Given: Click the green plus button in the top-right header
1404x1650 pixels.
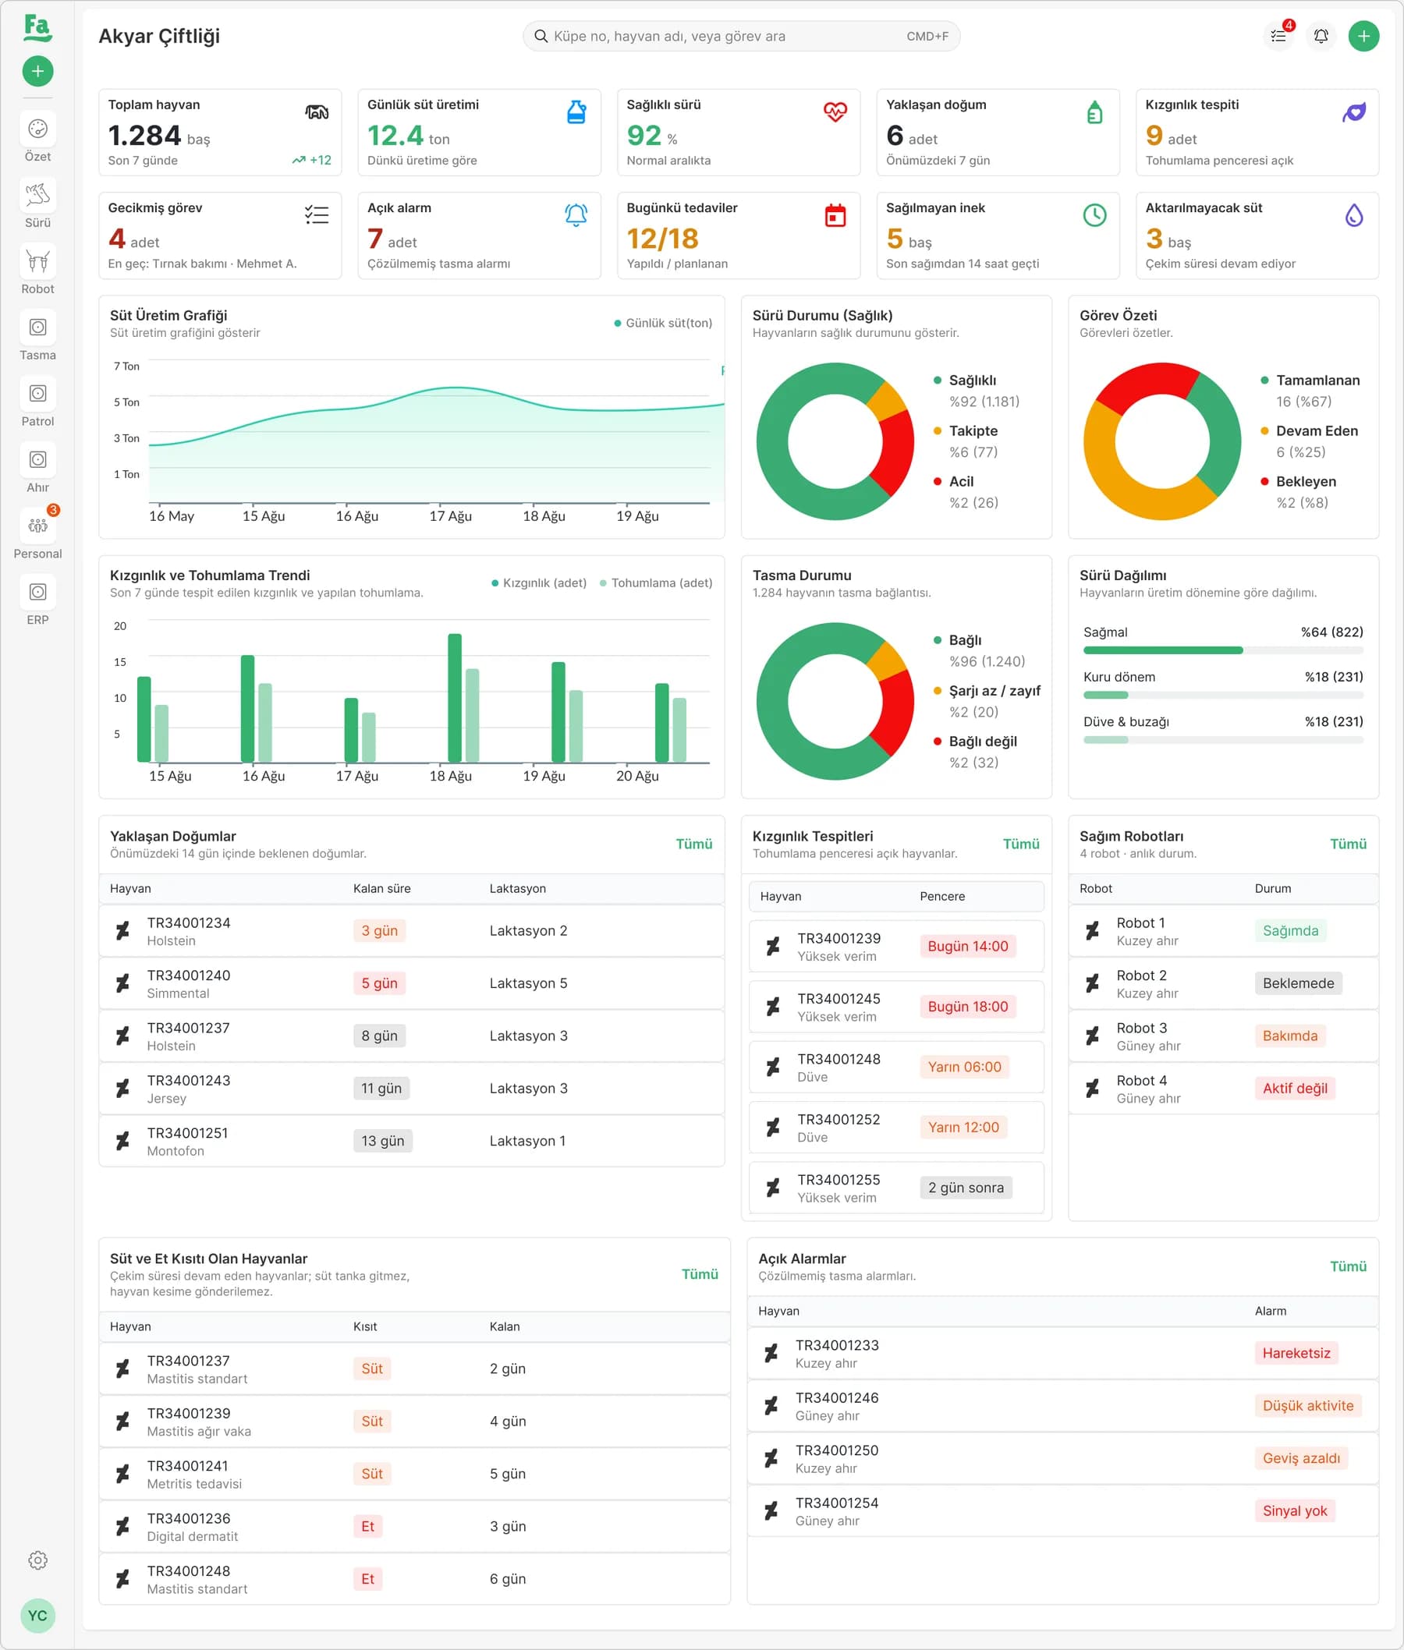Looking at the screenshot, I should (x=1363, y=36).
